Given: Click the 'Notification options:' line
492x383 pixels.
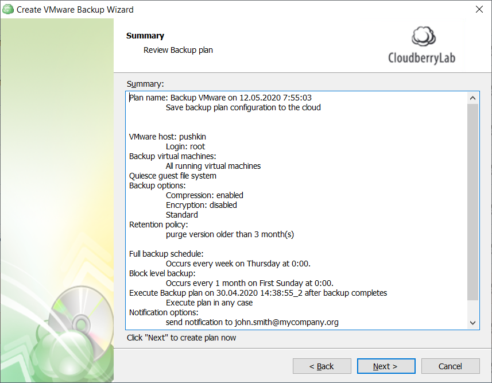Looking at the screenshot, I should (x=164, y=312).
